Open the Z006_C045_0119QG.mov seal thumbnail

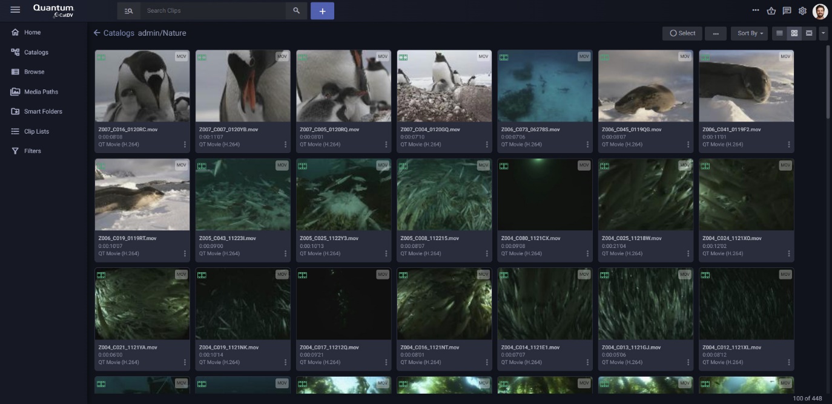point(645,86)
